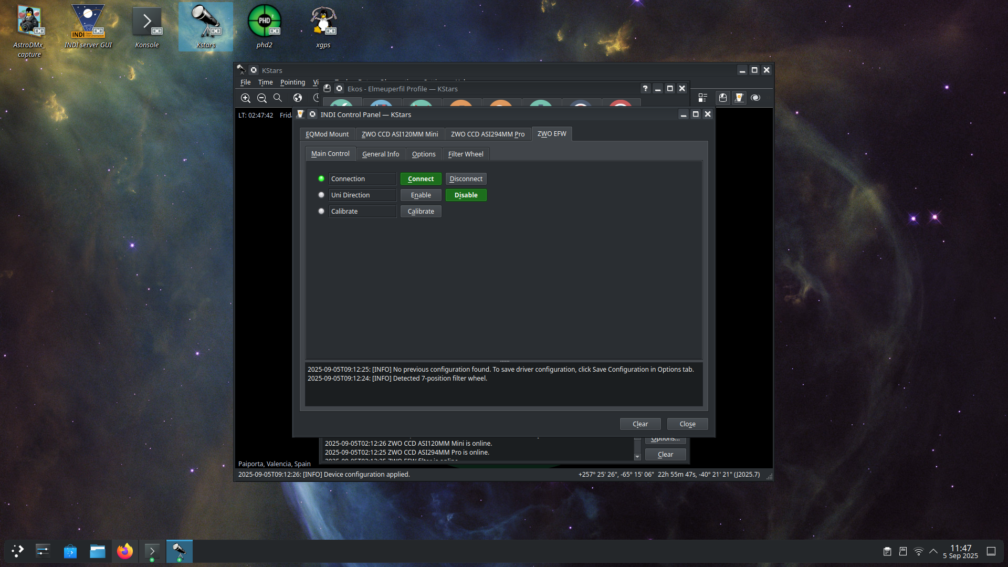1008x567 pixels.
Task: Open the KStars geographic location globe icon
Action: [x=298, y=98]
